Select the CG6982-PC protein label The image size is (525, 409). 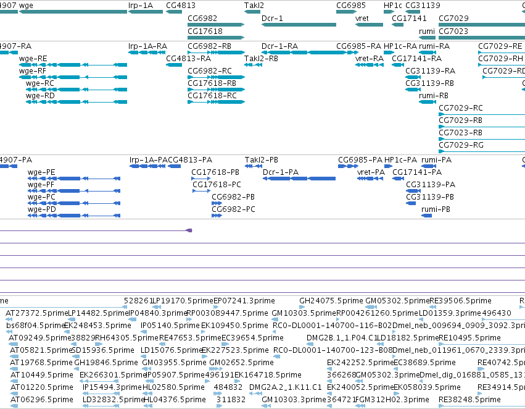(233, 209)
